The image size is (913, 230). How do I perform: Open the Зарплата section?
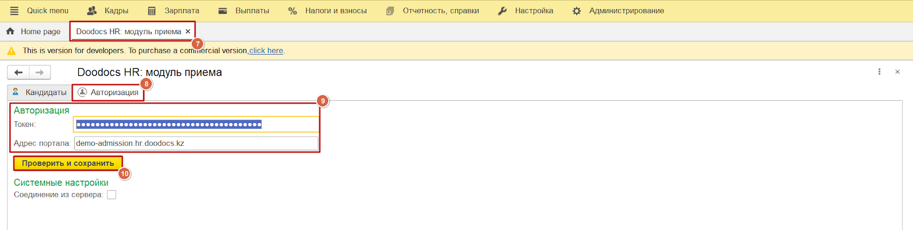173,11
